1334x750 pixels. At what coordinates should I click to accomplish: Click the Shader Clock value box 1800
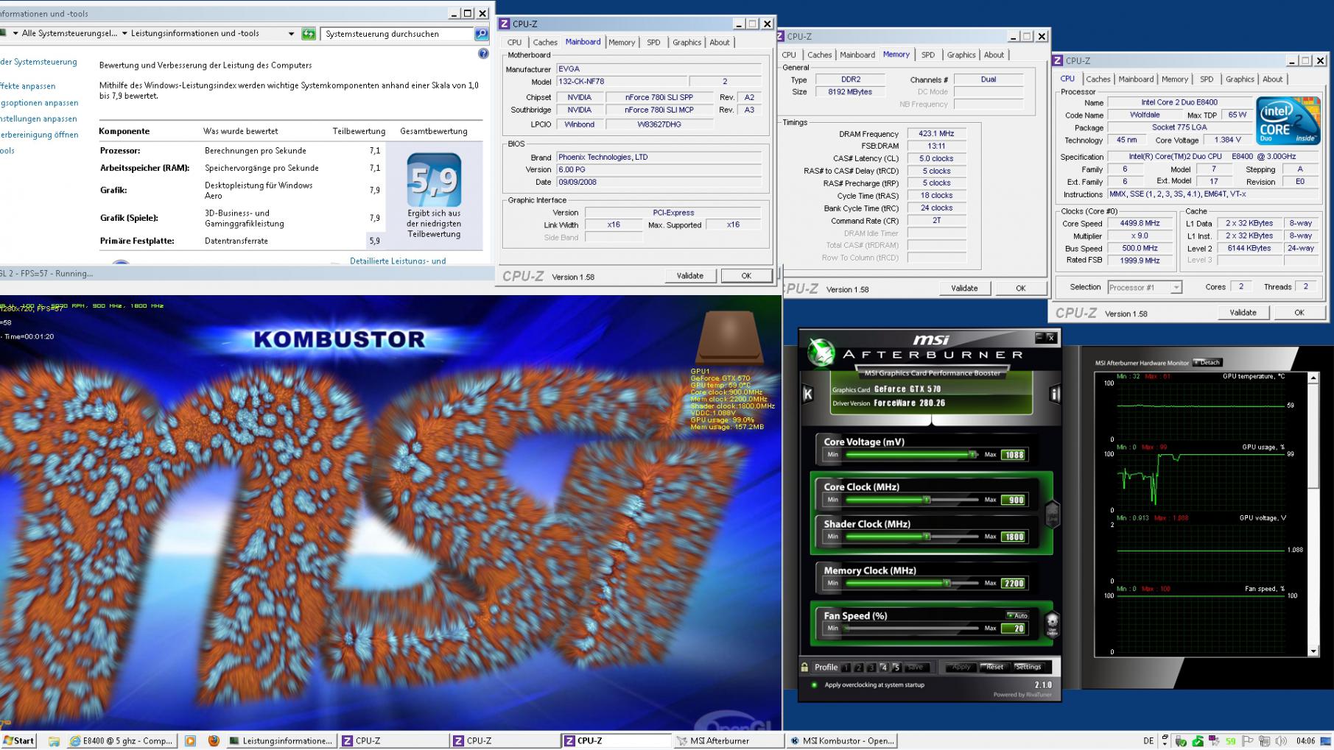click(1014, 537)
